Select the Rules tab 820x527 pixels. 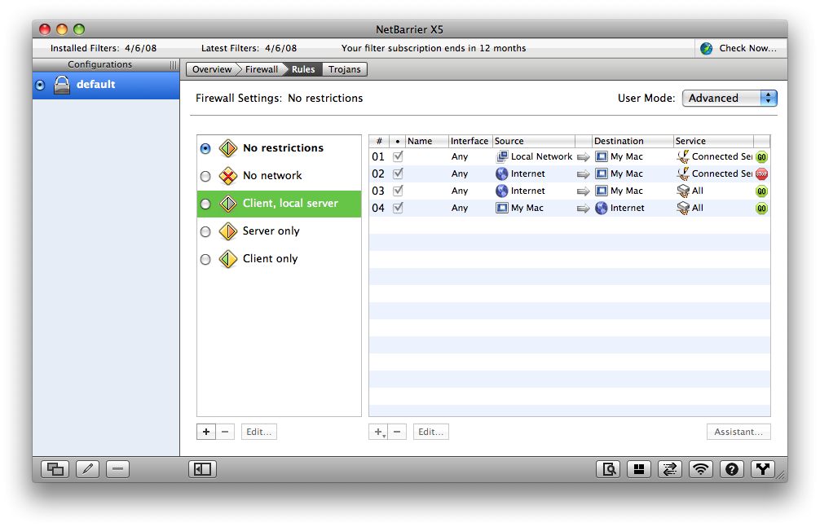(x=303, y=69)
